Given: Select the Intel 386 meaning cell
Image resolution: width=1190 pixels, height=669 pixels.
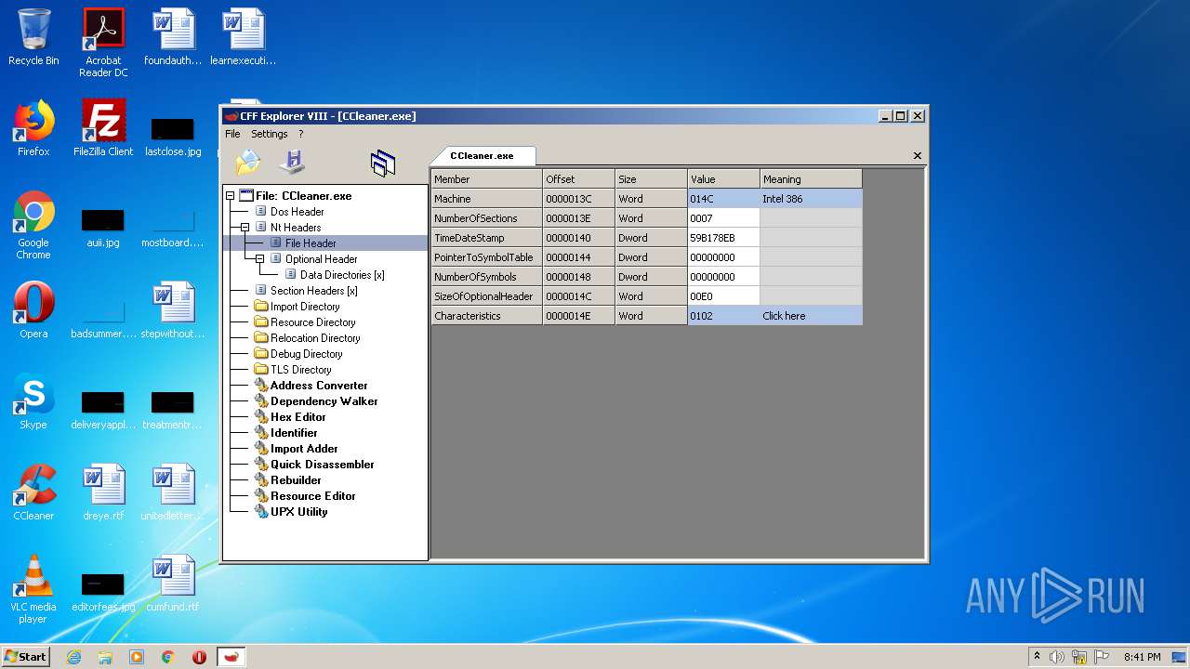Looking at the screenshot, I should (x=811, y=199).
